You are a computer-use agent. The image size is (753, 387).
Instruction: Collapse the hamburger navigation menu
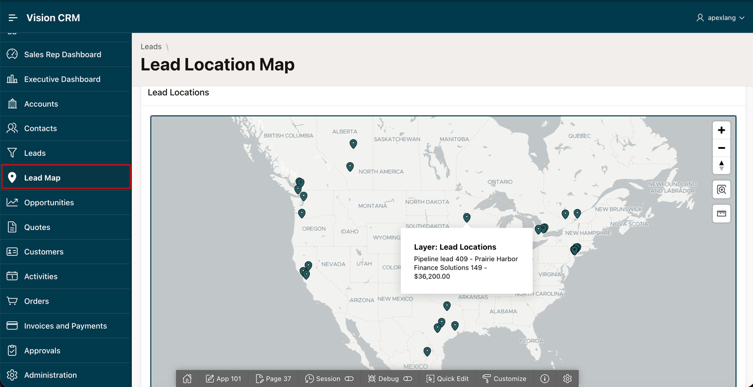(x=13, y=18)
